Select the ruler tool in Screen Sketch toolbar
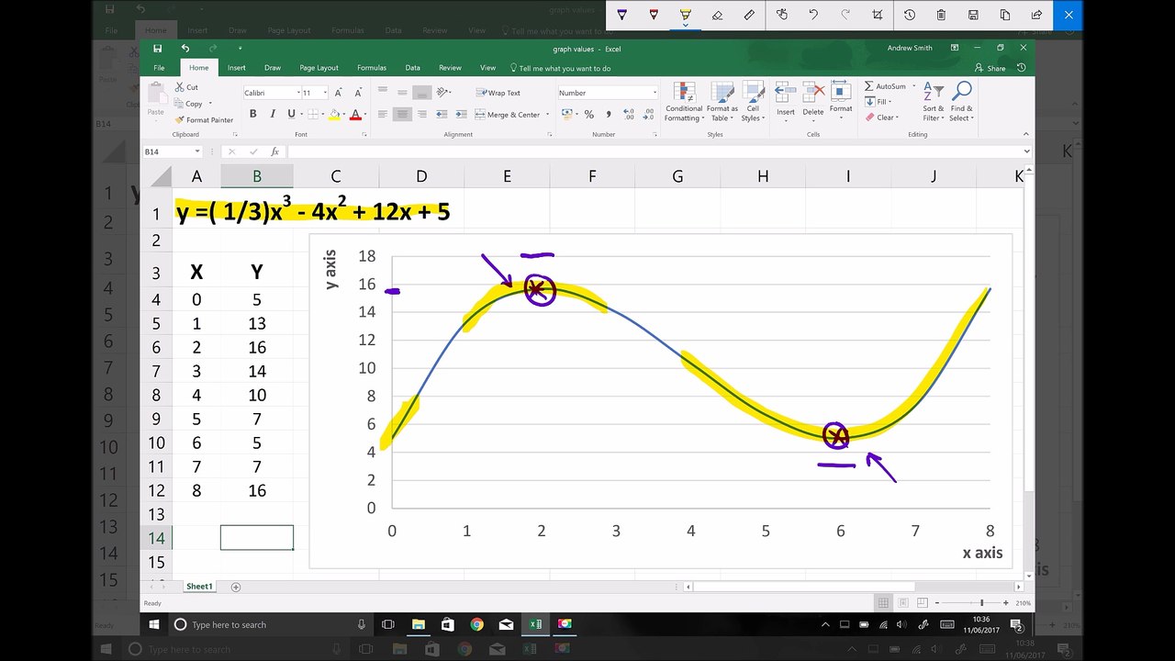The width and height of the screenshot is (1175, 661). tap(750, 15)
